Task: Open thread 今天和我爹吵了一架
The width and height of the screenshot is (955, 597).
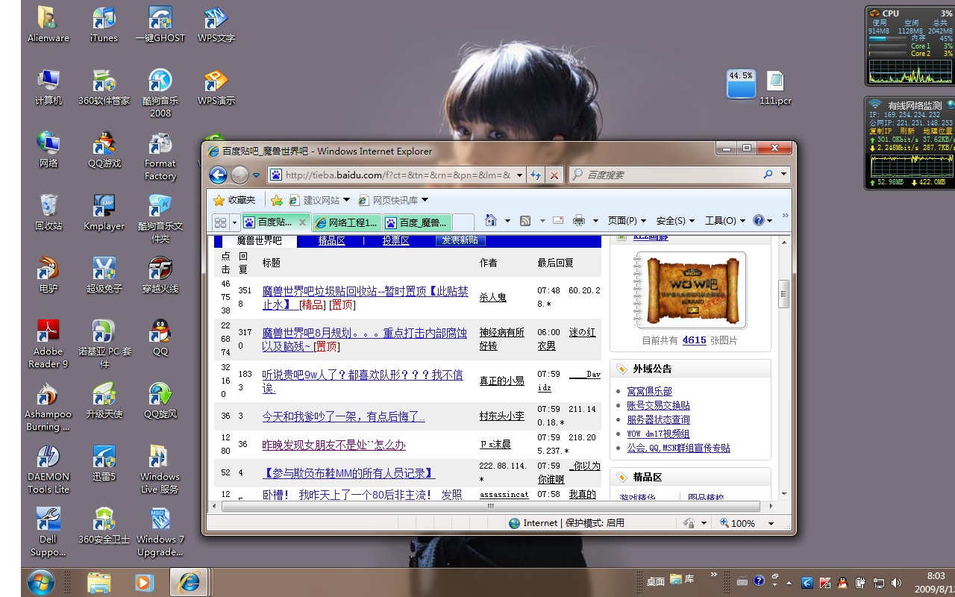Action: 343,416
